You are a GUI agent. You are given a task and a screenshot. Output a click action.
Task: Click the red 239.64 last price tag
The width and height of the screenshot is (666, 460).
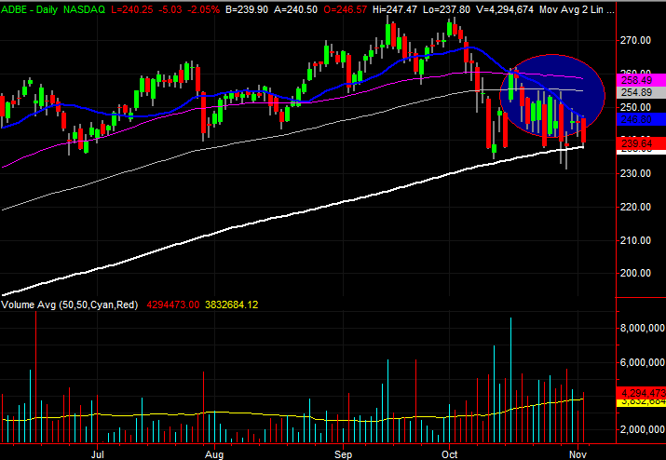tap(641, 143)
